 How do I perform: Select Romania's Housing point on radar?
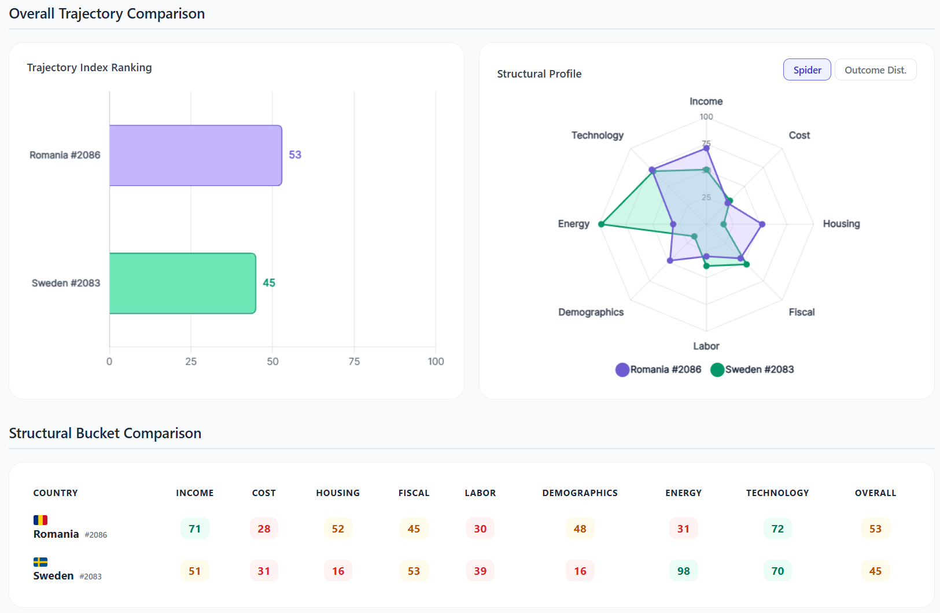[x=762, y=224]
